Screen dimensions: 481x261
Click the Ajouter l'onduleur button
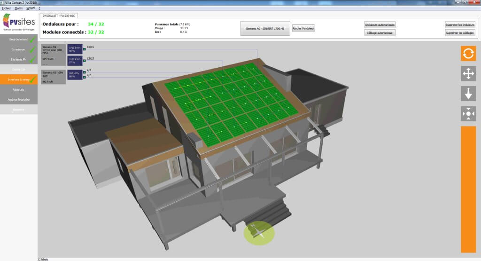click(x=303, y=29)
